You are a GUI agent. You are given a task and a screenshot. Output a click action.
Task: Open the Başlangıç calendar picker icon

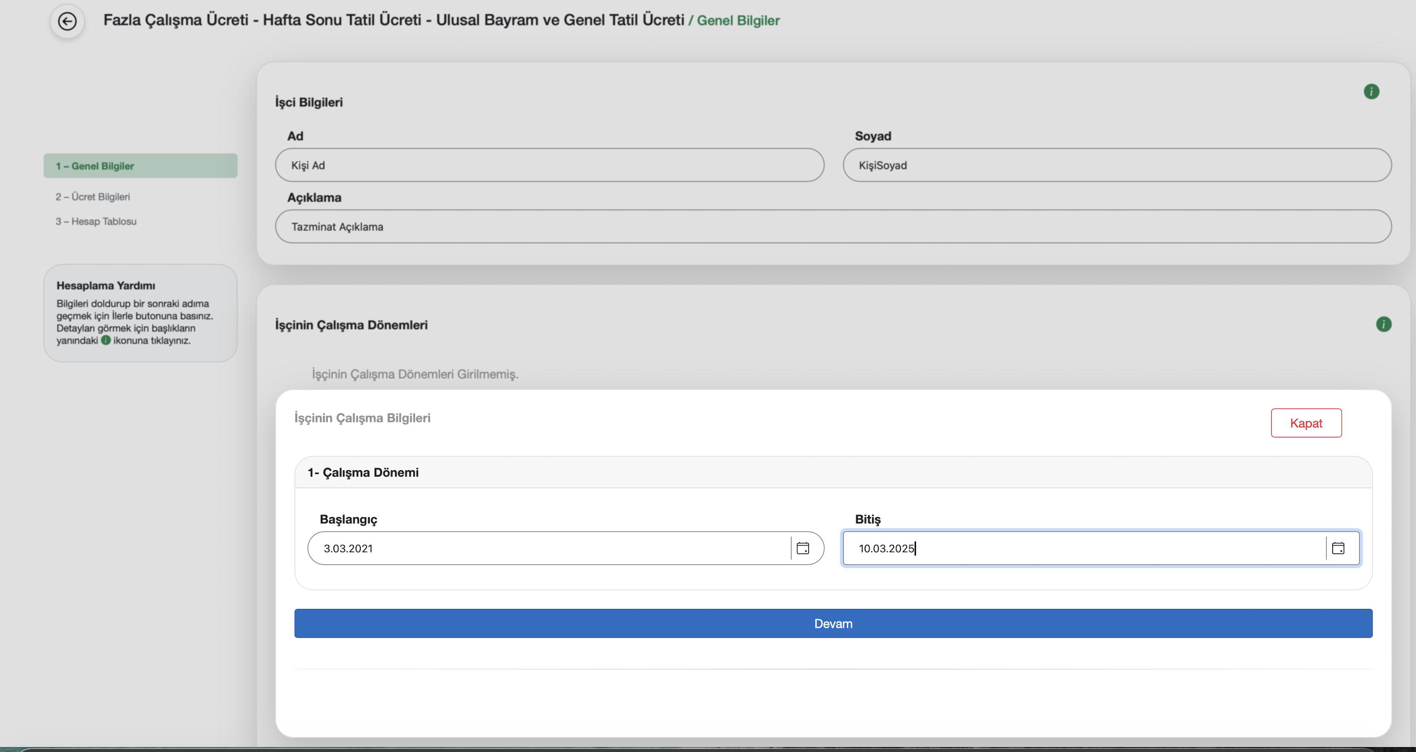coord(802,548)
